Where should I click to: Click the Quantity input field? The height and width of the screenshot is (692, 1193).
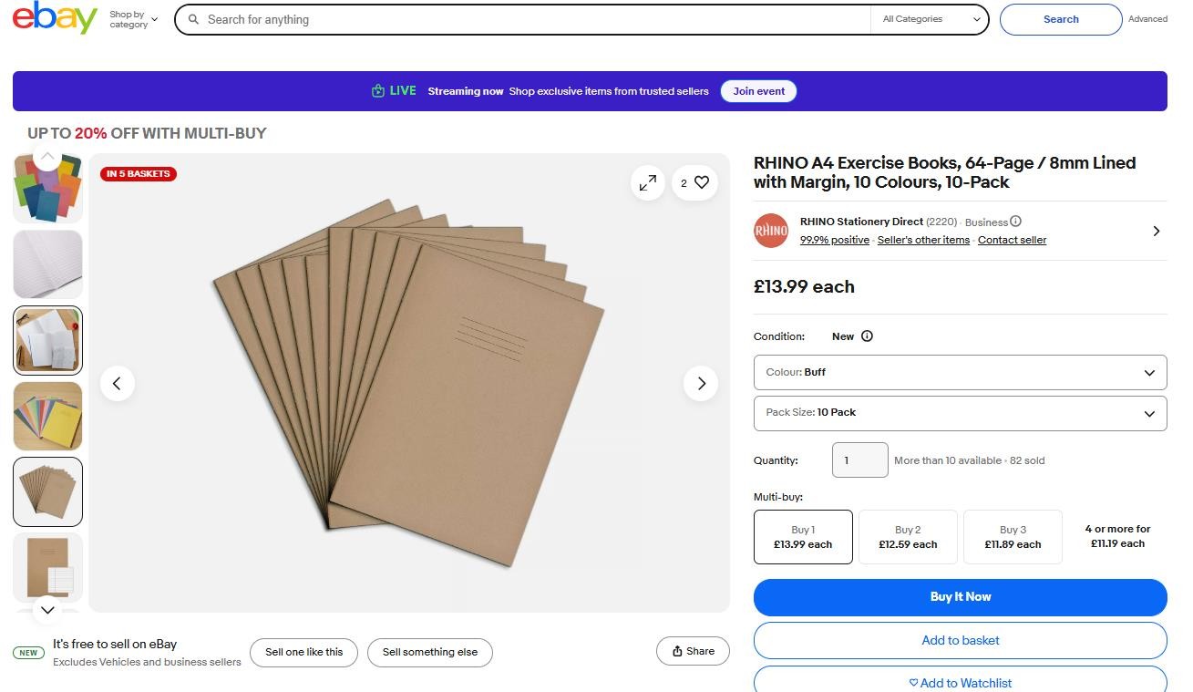pos(859,460)
